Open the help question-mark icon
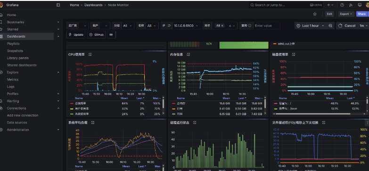This screenshot has width=369, height=171. [x=342, y=5]
